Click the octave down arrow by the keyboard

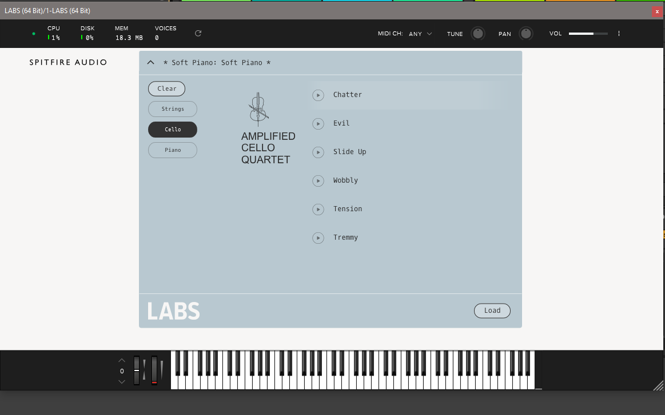pyautogui.click(x=122, y=381)
